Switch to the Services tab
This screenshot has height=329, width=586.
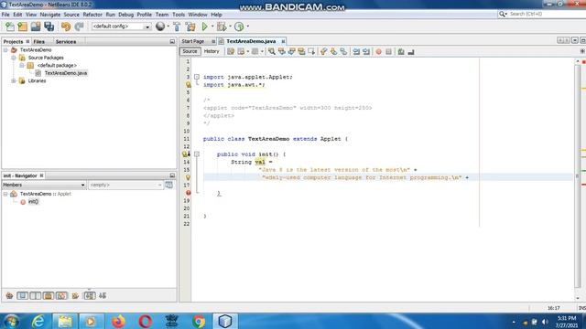tap(66, 42)
